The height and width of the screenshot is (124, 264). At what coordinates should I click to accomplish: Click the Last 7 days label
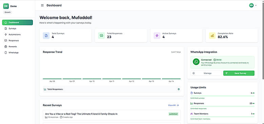pyautogui.click(x=176, y=52)
